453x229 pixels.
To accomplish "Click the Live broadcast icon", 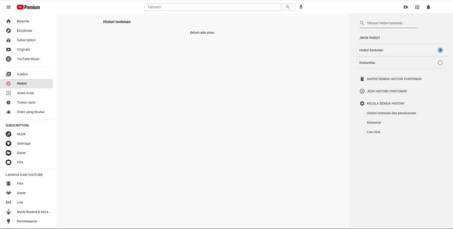I will coord(8,202).
